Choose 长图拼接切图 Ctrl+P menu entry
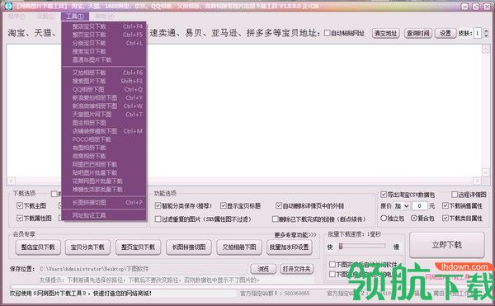Viewport: 495px width, 306px height. tap(104, 203)
